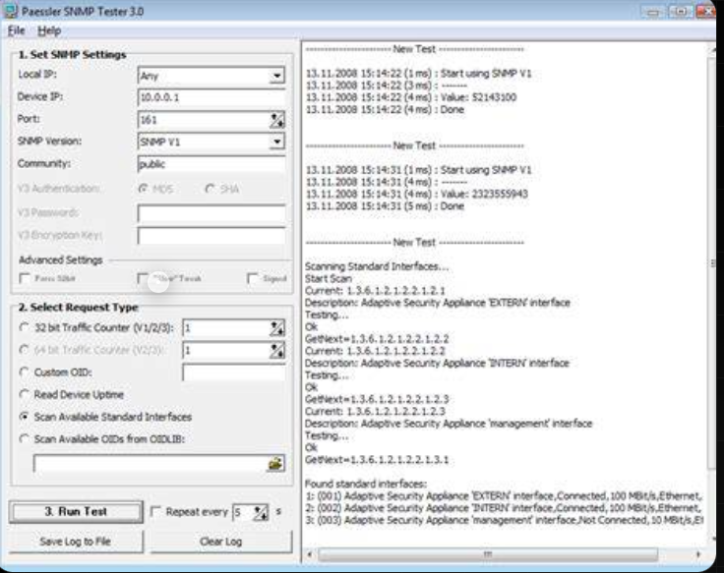Viewport: 724px width, 573px height.
Task: Click 'Scanning Standard Interfaces...' log line
Action: [377, 266]
